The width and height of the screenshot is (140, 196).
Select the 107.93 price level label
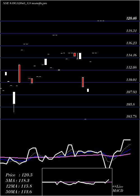coord(131,92)
